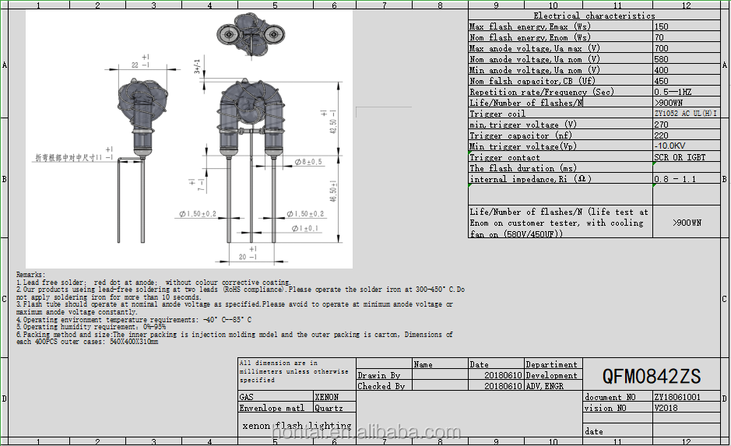
Task: Select 'Nom falsh capacitor,CB (Uf)' label
Action: coord(532,81)
